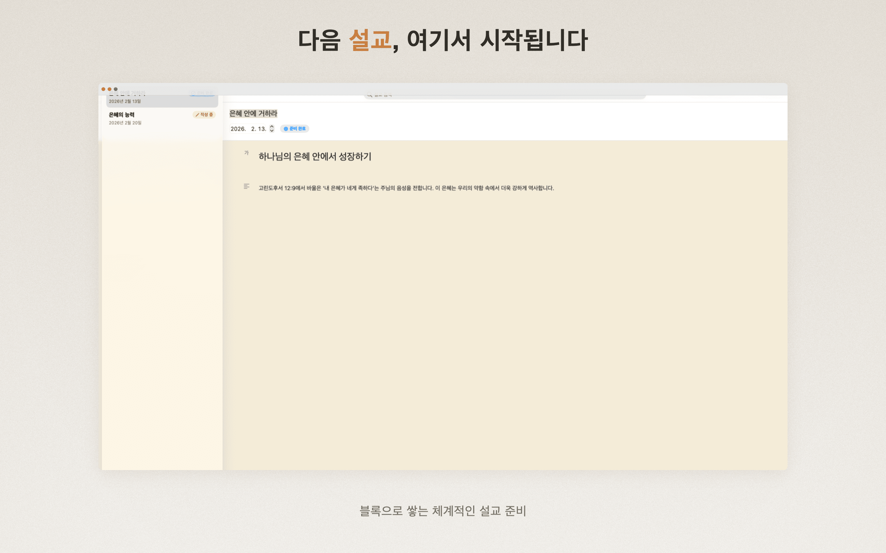
Task: Click the date stepper up arrow
Action: tap(271, 127)
